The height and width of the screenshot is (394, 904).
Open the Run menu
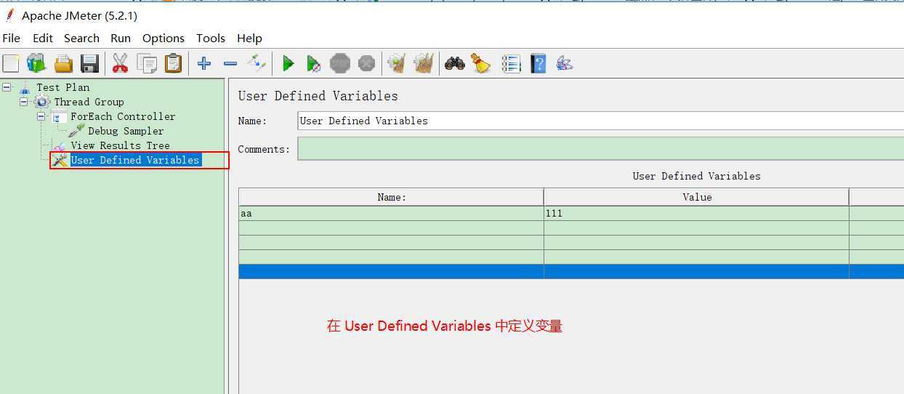(x=121, y=38)
